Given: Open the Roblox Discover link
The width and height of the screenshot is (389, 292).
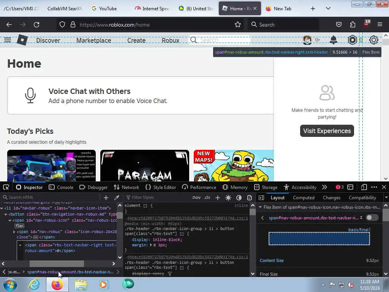Looking at the screenshot, I should tap(48, 40).
